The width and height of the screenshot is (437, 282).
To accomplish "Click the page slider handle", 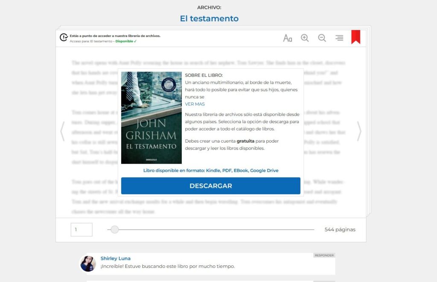I will (114, 230).
